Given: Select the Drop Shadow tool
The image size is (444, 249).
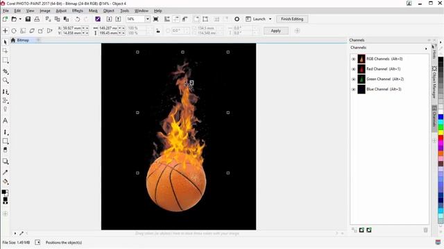Looking at the screenshot, I should tap(5, 161).
